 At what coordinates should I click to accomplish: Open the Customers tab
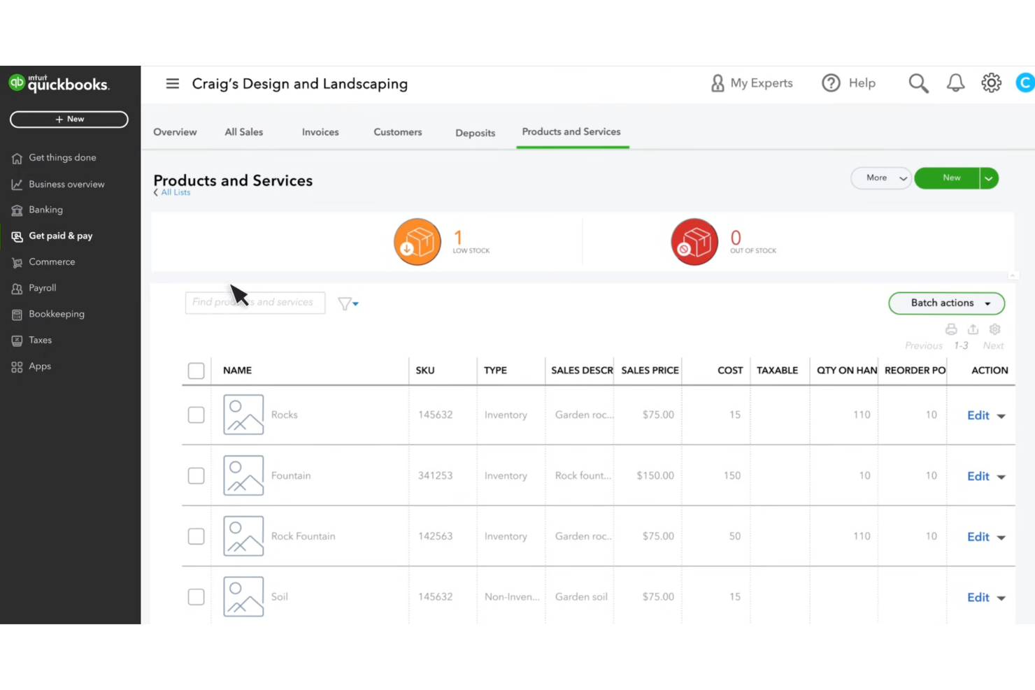click(397, 131)
